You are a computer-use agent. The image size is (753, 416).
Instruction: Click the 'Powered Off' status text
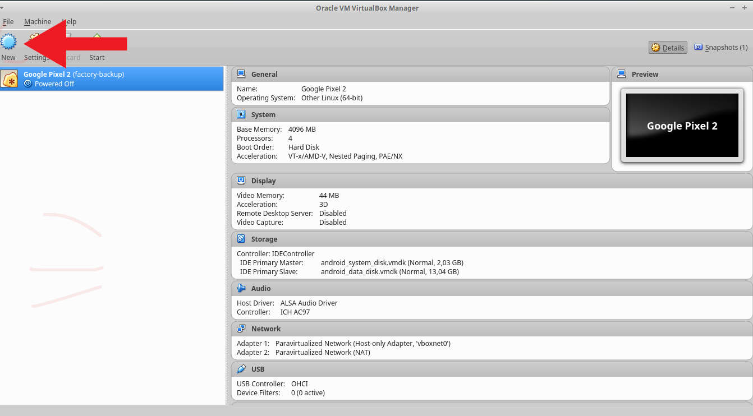click(x=54, y=84)
